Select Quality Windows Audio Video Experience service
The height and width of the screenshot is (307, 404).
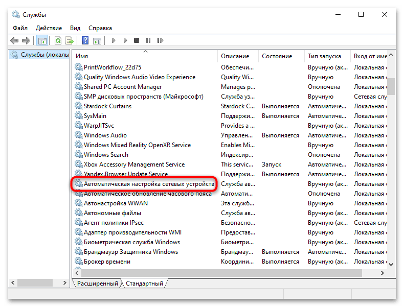(140, 77)
